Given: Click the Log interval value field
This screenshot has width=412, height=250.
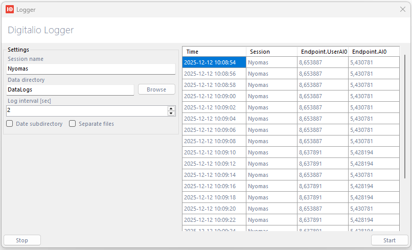Looking at the screenshot, I should (x=87, y=111).
